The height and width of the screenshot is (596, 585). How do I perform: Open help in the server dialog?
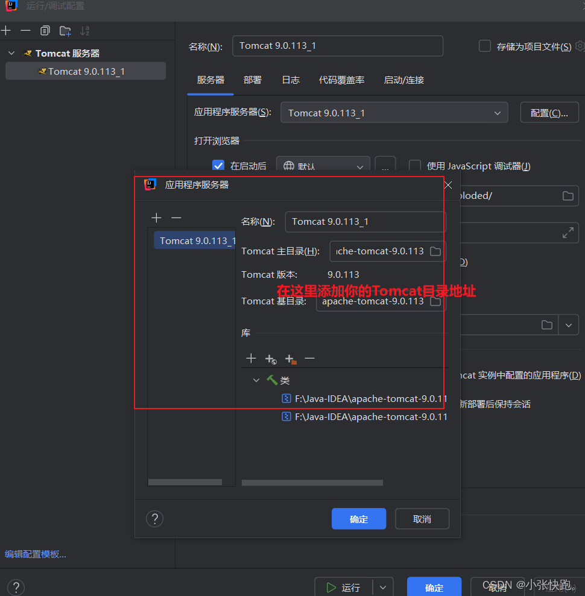[x=155, y=518]
